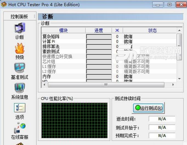Open the 预烧 (Burn-in) flame icon
The image size is (187, 145).
tap(20, 48)
